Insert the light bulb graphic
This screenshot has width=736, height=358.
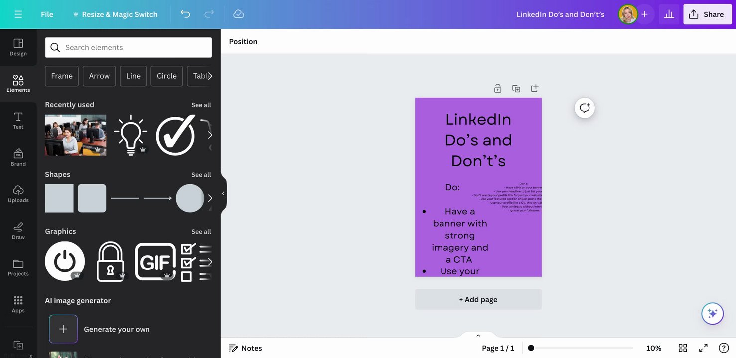pos(131,135)
